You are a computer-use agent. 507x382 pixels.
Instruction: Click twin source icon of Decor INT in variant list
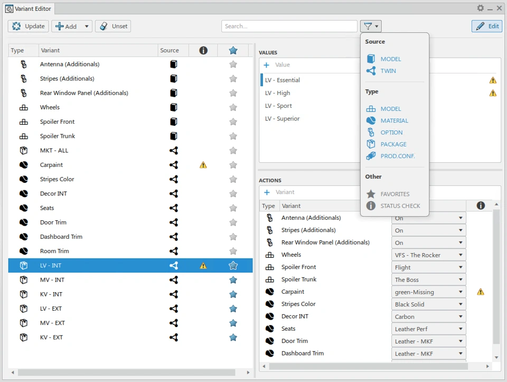coord(174,194)
